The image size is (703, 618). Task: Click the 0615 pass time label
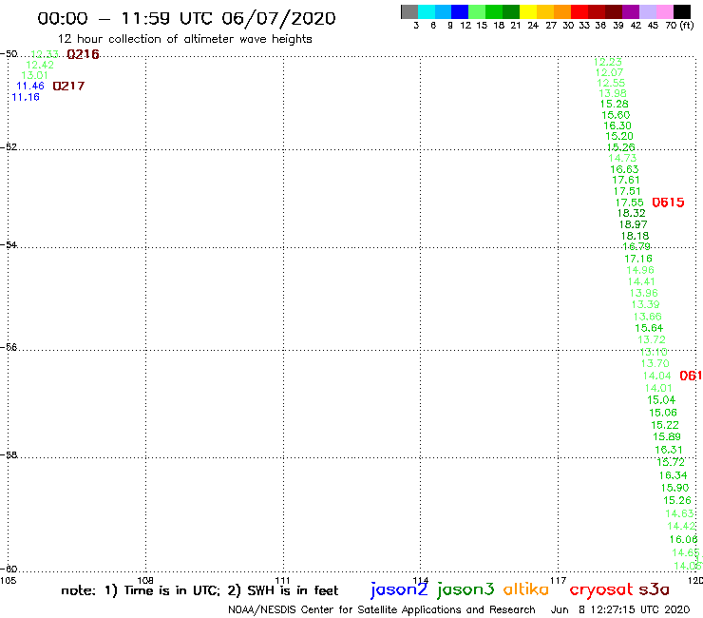668,203
